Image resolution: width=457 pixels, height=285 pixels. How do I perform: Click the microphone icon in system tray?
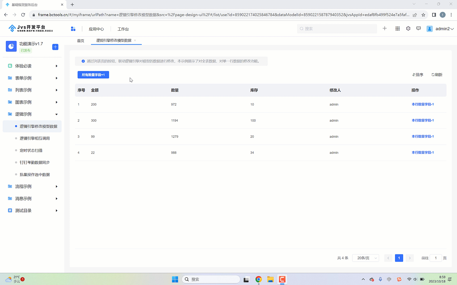[380, 279]
